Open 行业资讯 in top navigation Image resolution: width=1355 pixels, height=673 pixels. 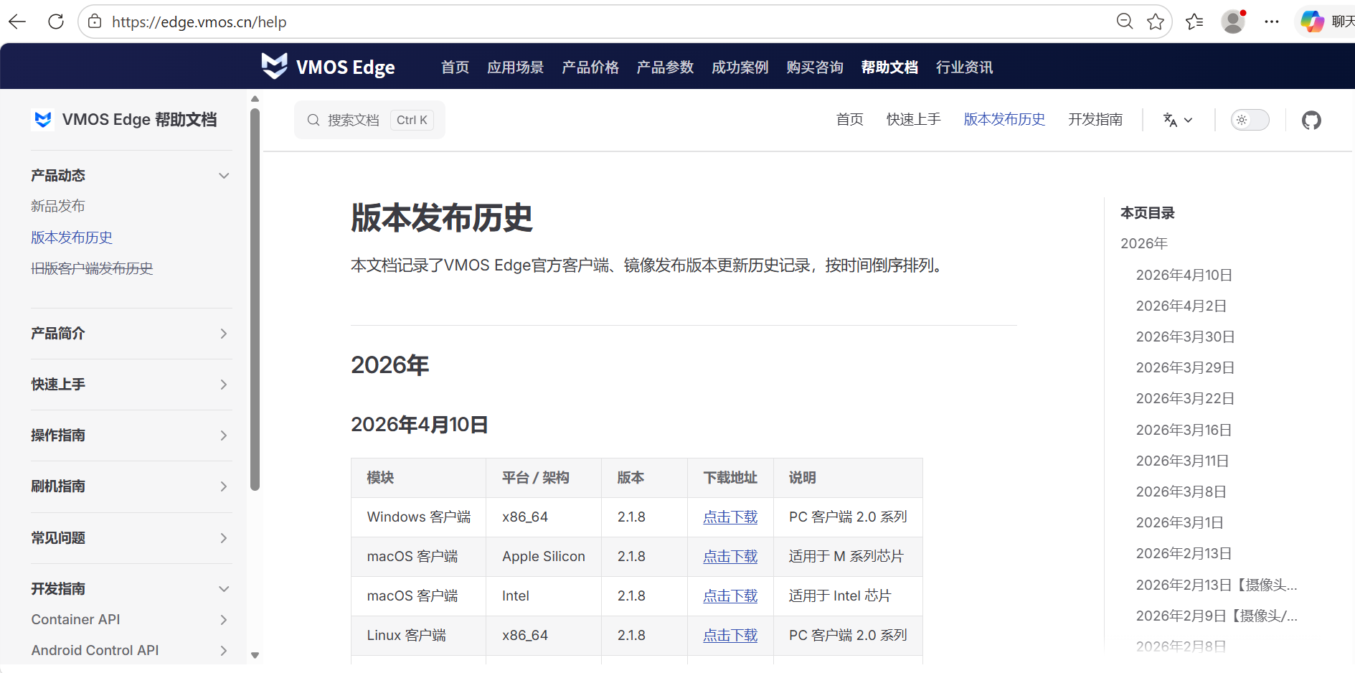pos(964,67)
